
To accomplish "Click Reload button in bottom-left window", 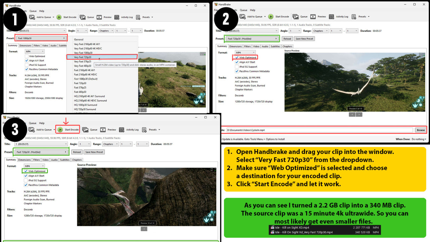I will (x=77, y=152).
